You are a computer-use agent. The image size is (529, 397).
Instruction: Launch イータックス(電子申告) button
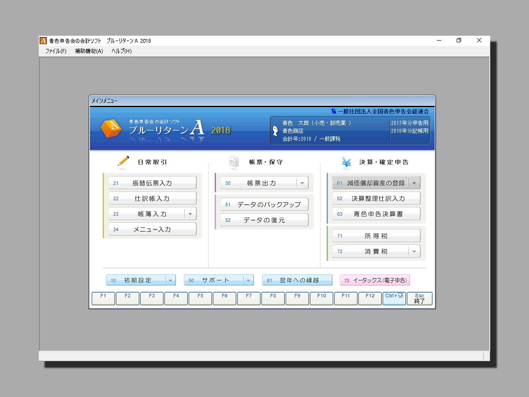[375, 280]
